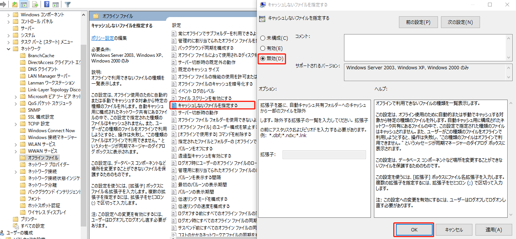Image resolution: width=516 pixels, height=239 pixels.
Task: Select ファイル スクリーンを有効にする setting
Action: (205, 98)
